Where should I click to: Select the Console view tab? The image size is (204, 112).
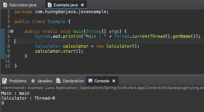point(102,81)
